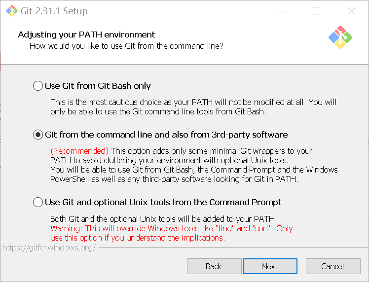Click the "Git 2.31.1 Setup" title text
This screenshot has width=369, height=282.
tap(54, 11)
